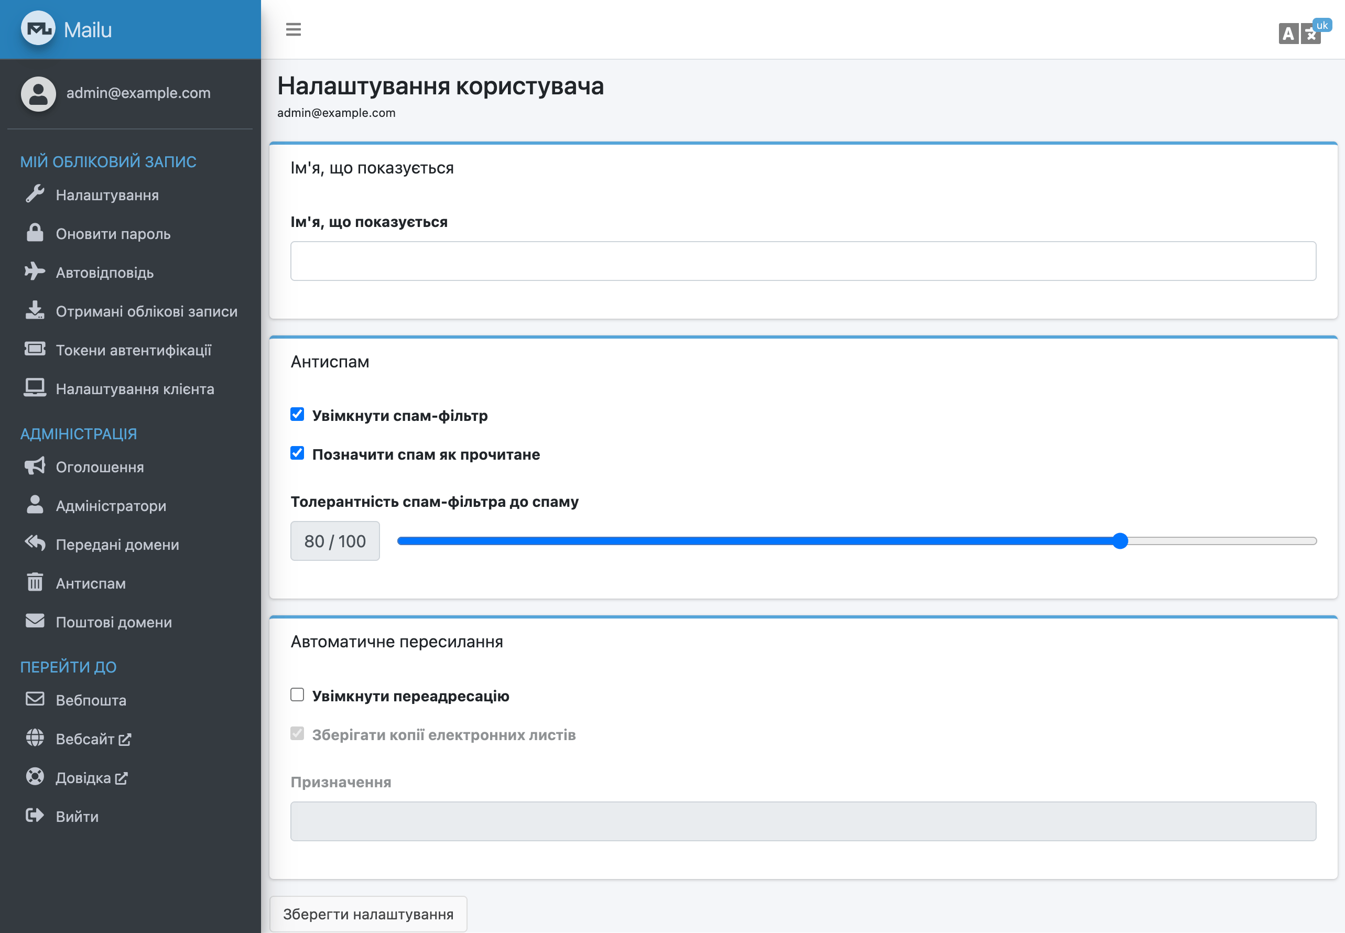Click the 80 / 100 value box
Image resolution: width=1345 pixels, height=933 pixels.
335,541
